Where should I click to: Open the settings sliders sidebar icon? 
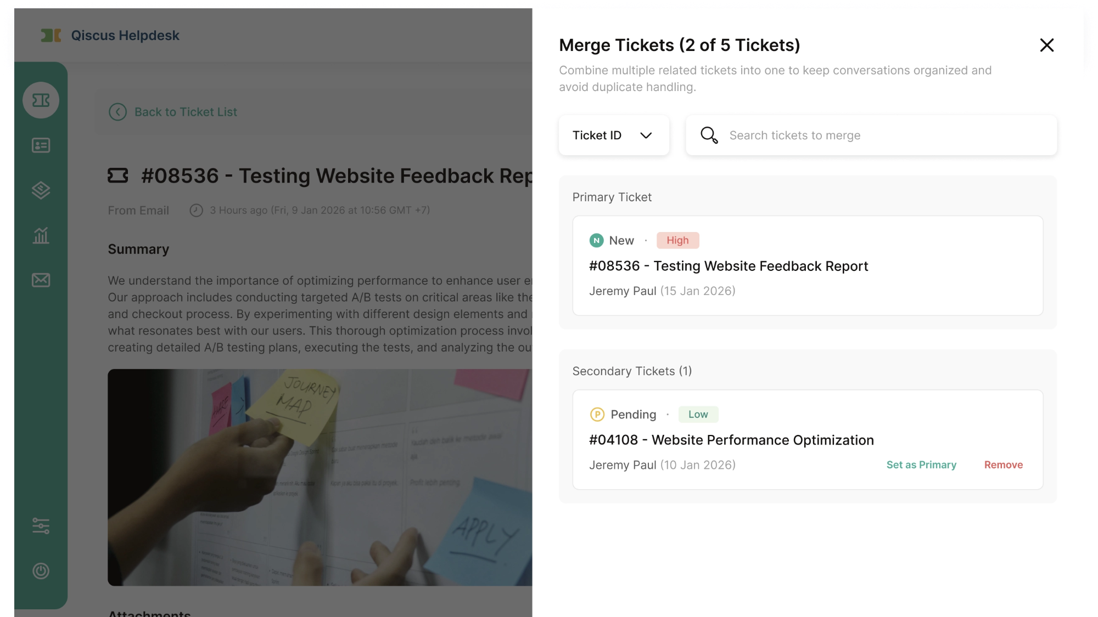click(x=41, y=526)
